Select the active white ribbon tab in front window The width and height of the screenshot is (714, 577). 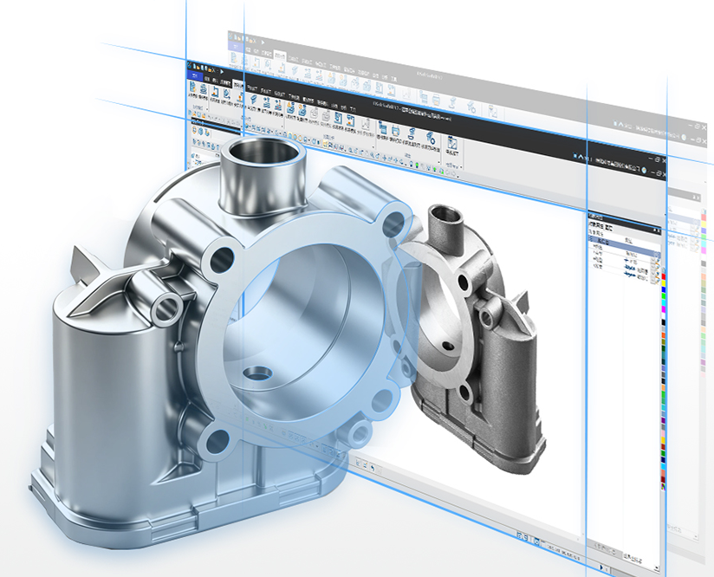237,85
